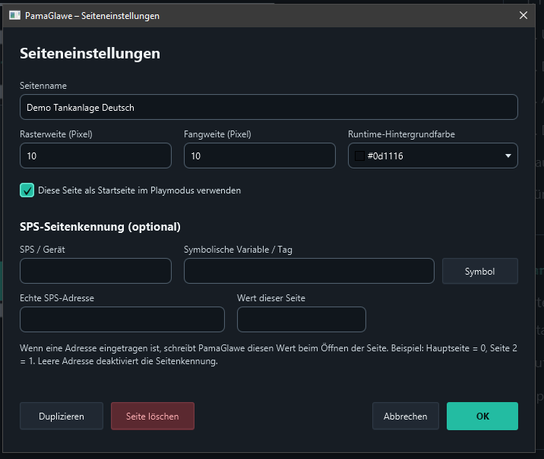Click the Echte SPS-Adresse field
Image resolution: width=544 pixels, height=459 pixels.
click(x=122, y=319)
